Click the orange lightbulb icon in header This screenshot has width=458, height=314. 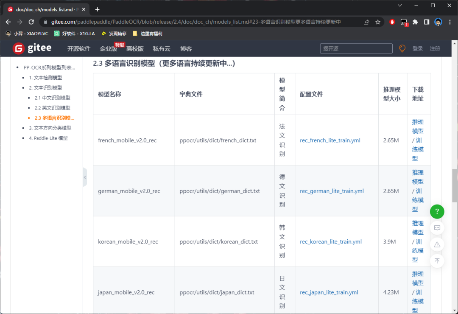point(402,48)
